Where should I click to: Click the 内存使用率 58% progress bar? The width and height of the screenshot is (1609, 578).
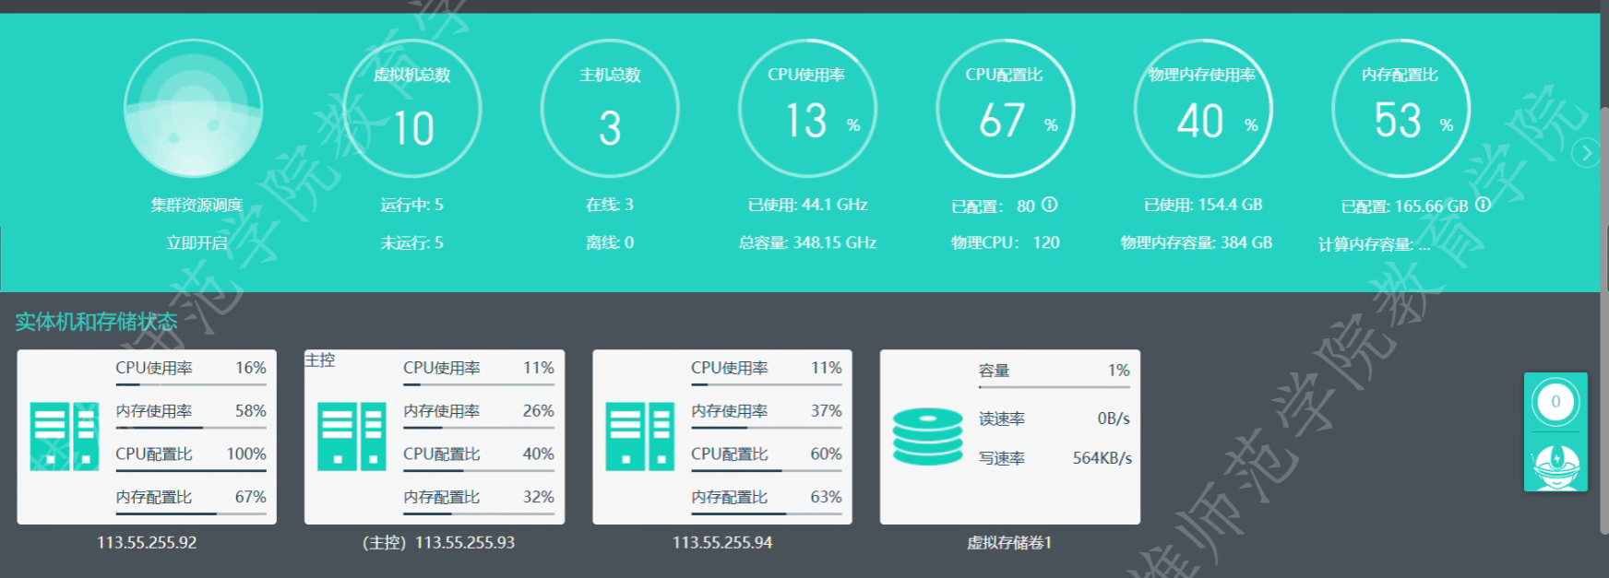click(x=190, y=428)
